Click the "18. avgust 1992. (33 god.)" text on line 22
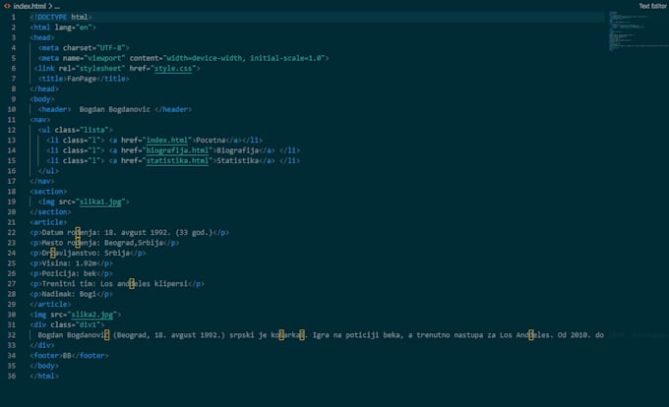Image resolution: width=669 pixels, height=407 pixels. pyautogui.click(x=158, y=232)
